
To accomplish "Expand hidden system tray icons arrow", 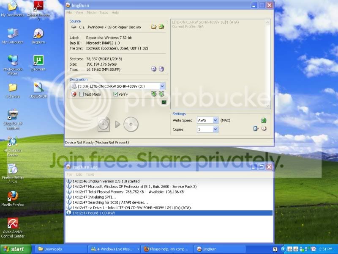I will [283, 249].
